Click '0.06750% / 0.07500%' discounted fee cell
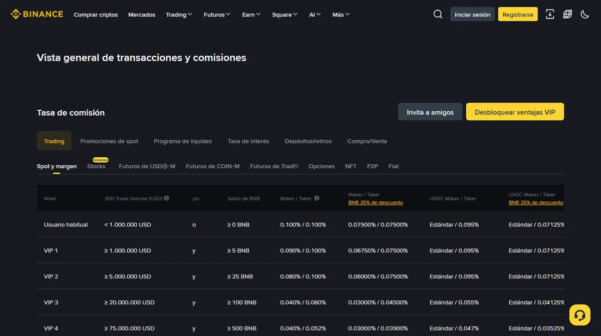 click(378, 250)
